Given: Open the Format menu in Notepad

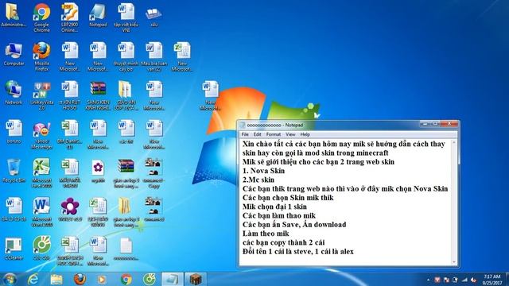Looking at the screenshot, I should click(x=274, y=134).
